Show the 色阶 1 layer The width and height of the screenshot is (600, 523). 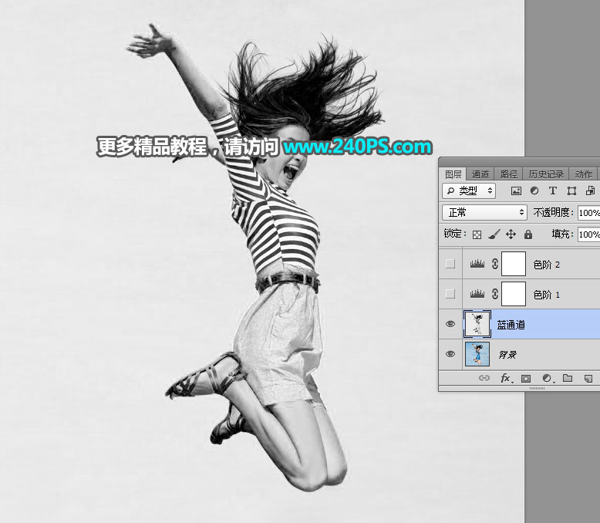(x=450, y=294)
